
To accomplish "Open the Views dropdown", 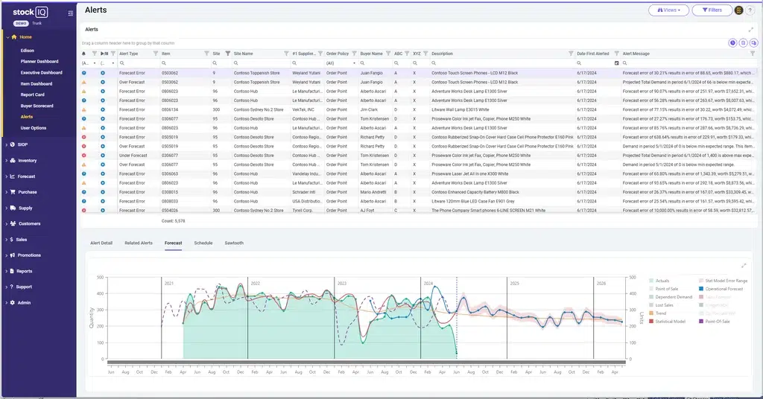I will click(x=668, y=10).
